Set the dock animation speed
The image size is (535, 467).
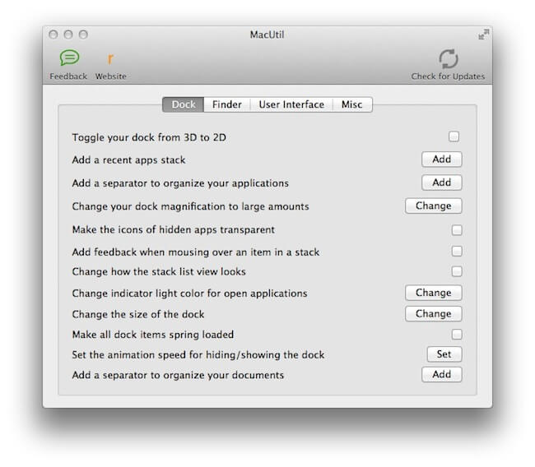click(x=444, y=354)
